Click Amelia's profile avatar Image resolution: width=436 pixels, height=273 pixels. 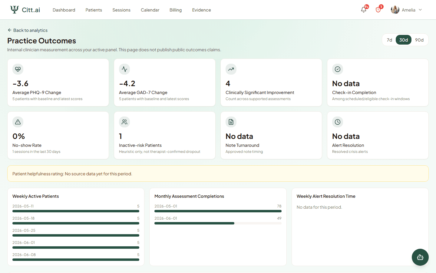tap(395, 10)
